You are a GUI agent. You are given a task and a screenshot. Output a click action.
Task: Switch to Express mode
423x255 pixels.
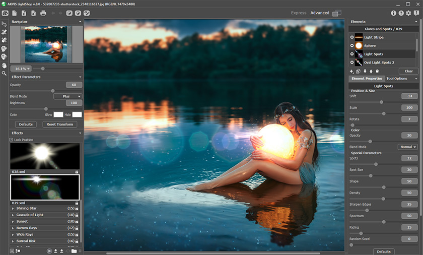point(298,13)
